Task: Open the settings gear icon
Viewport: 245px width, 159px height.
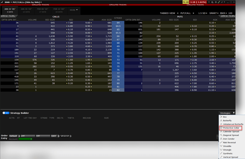Action: pos(216,2)
